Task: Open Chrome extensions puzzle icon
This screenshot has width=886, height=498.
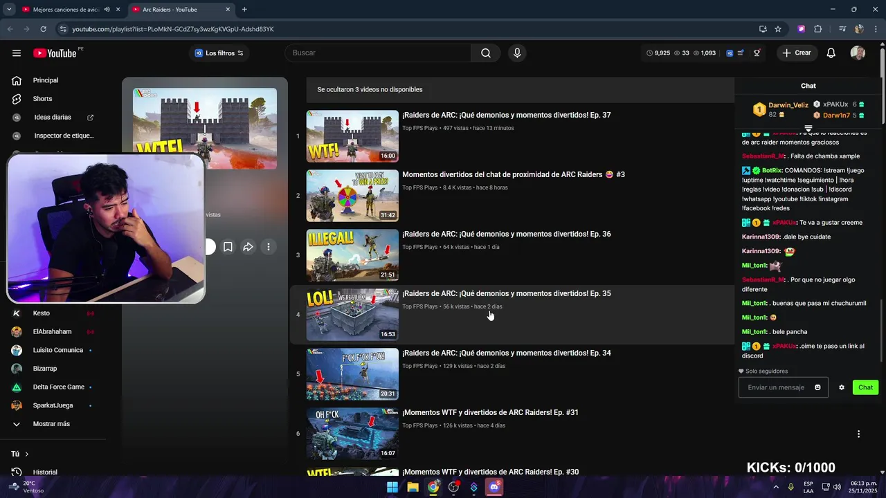Action: pos(818,29)
